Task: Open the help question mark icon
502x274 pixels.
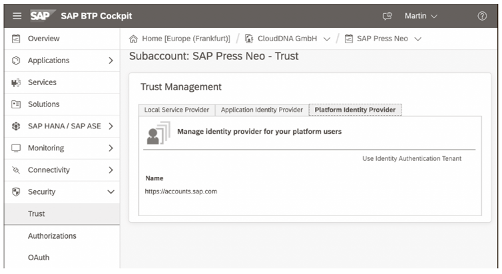Action: [x=482, y=16]
